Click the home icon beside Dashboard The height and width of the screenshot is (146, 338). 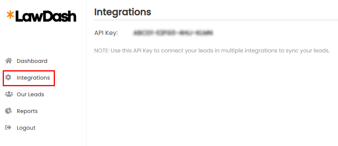point(9,61)
